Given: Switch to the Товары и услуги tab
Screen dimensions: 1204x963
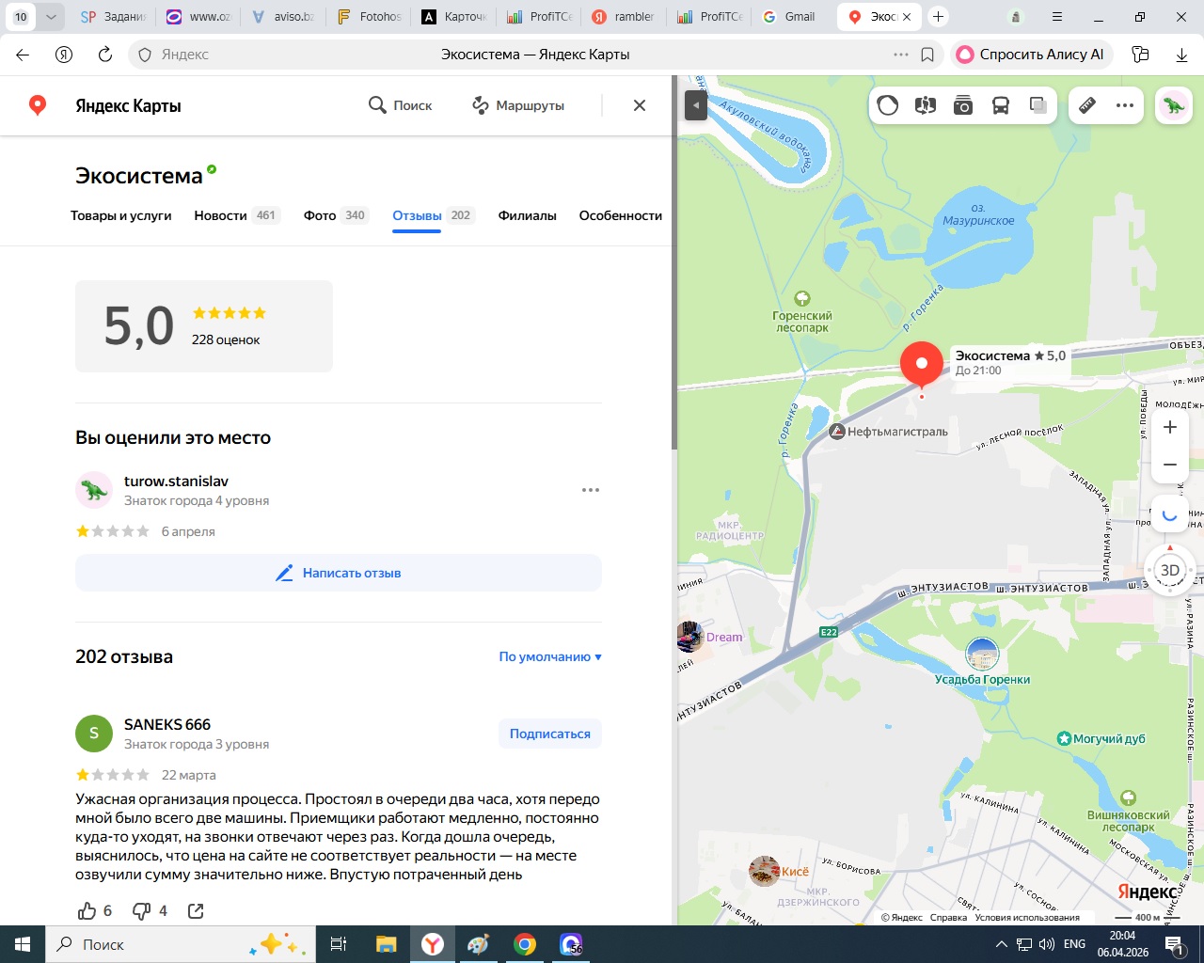Looking at the screenshot, I should point(121,215).
